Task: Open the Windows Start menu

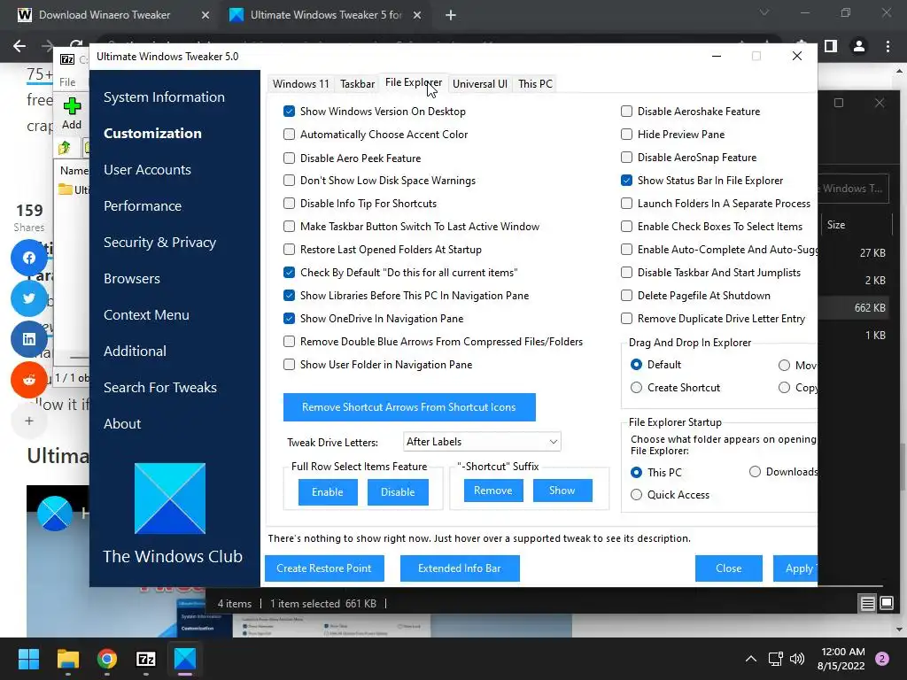Action: click(x=28, y=659)
